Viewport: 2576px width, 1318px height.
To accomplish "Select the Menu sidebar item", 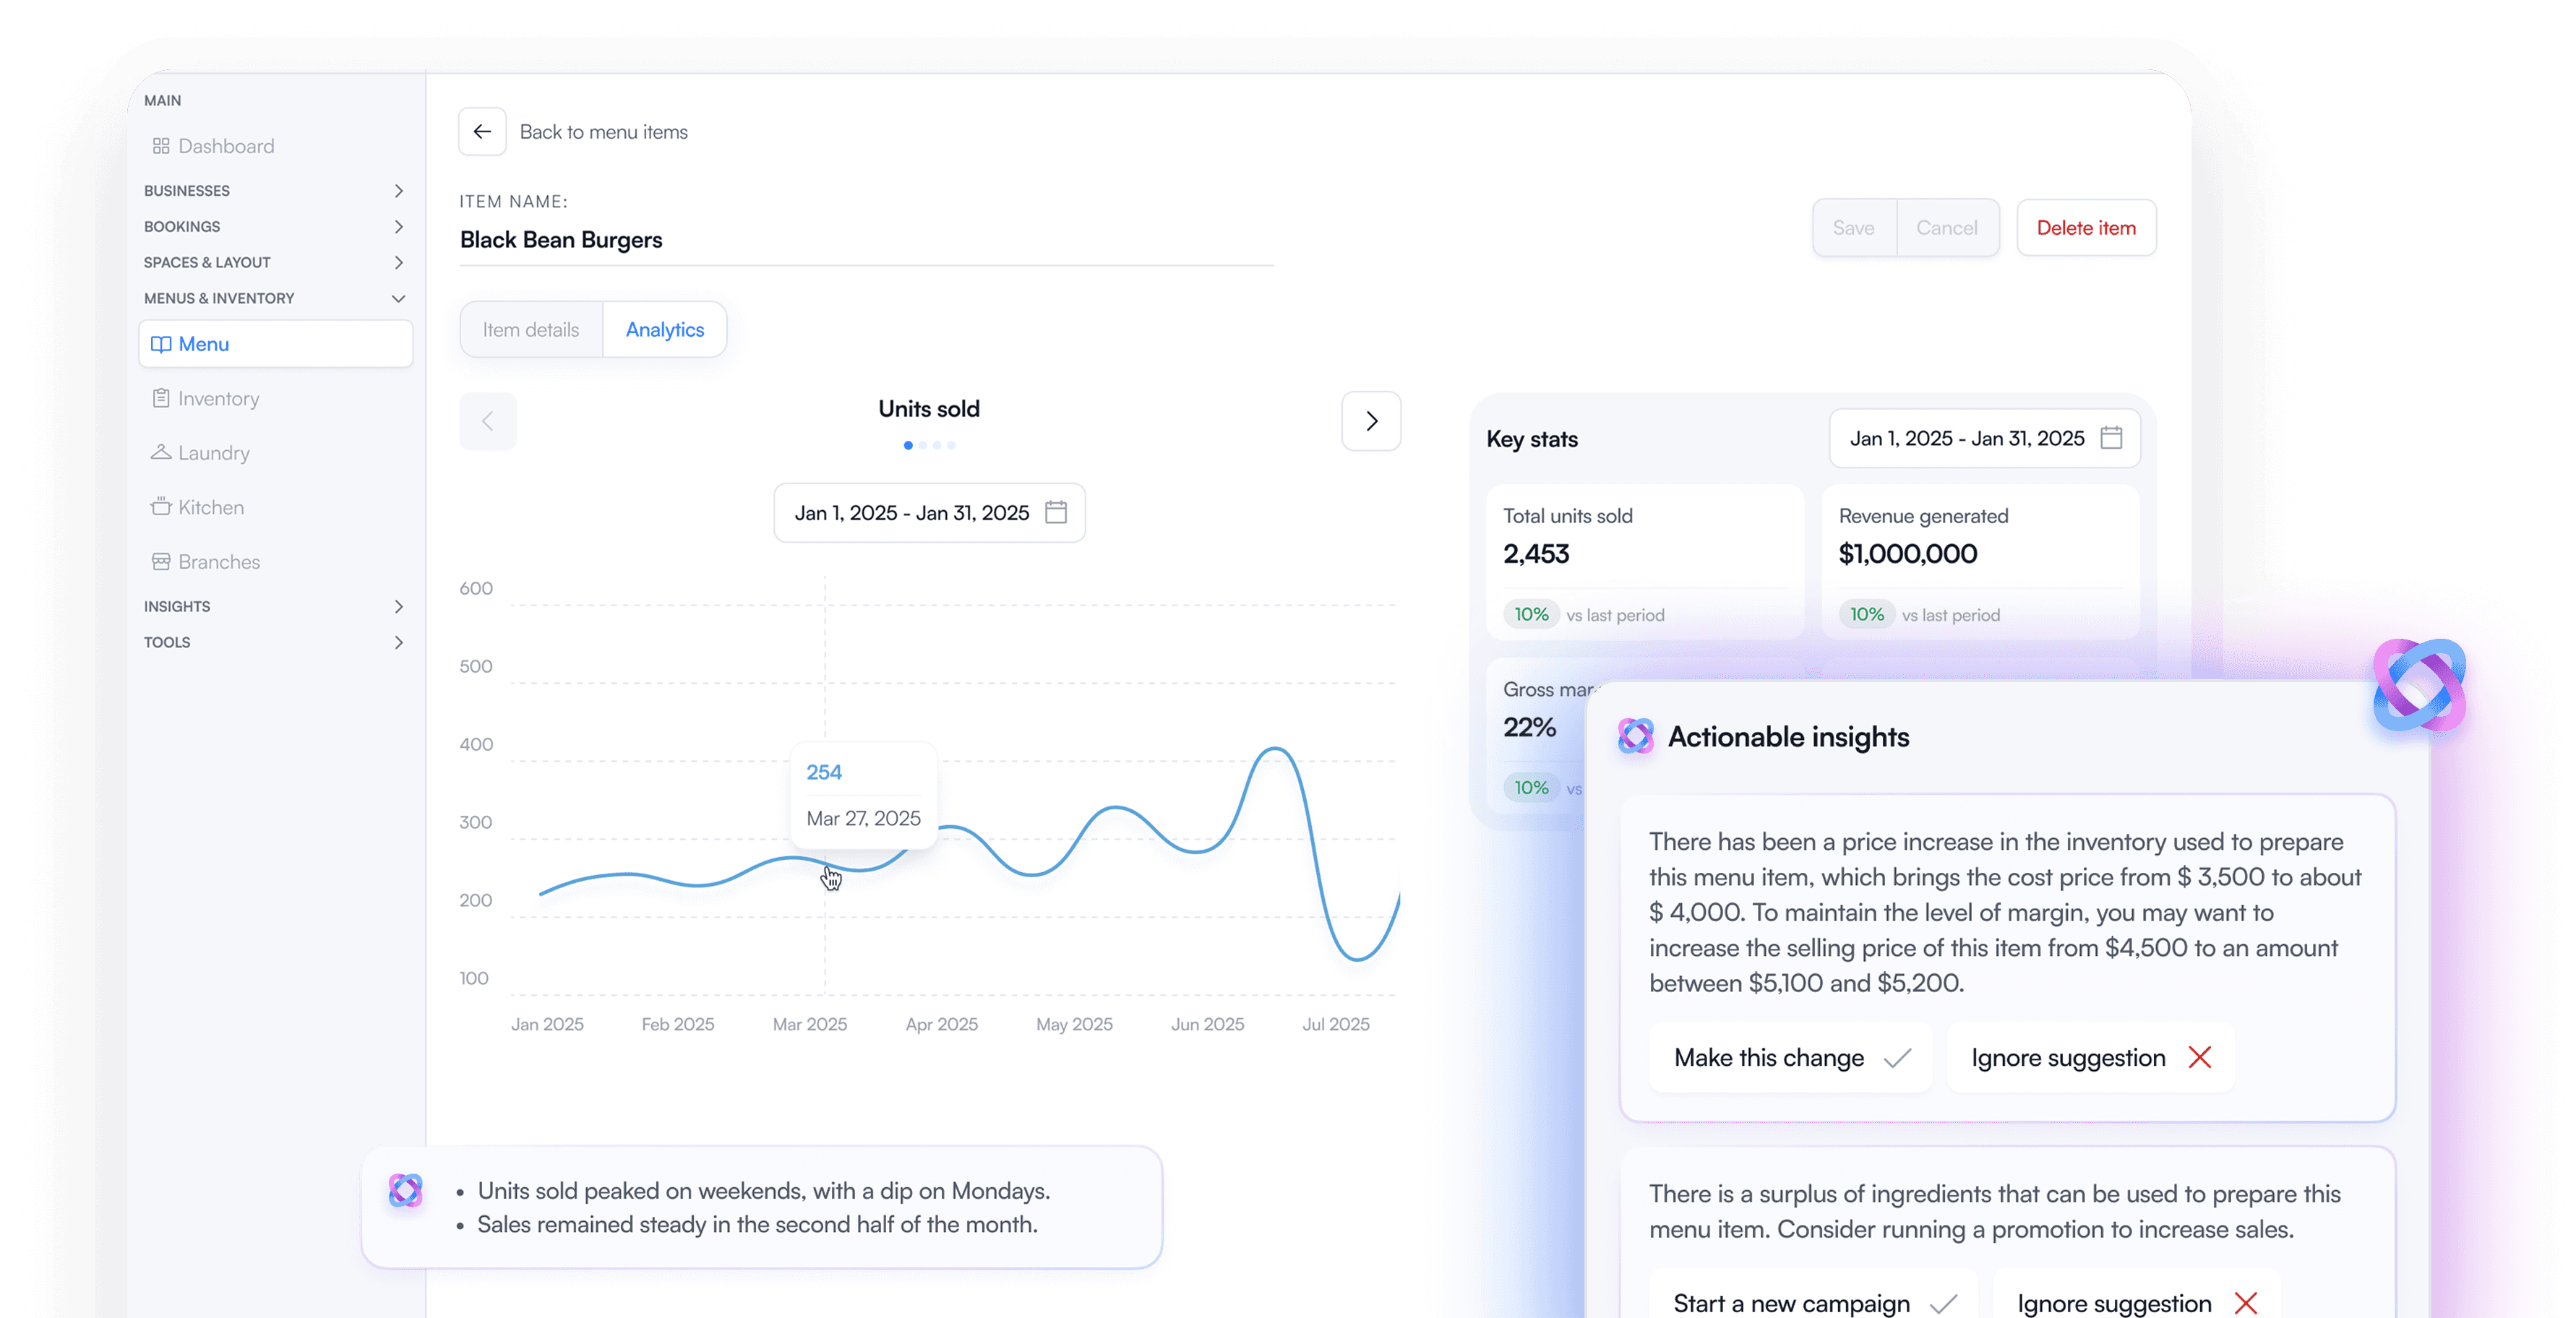I will tap(276, 344).
